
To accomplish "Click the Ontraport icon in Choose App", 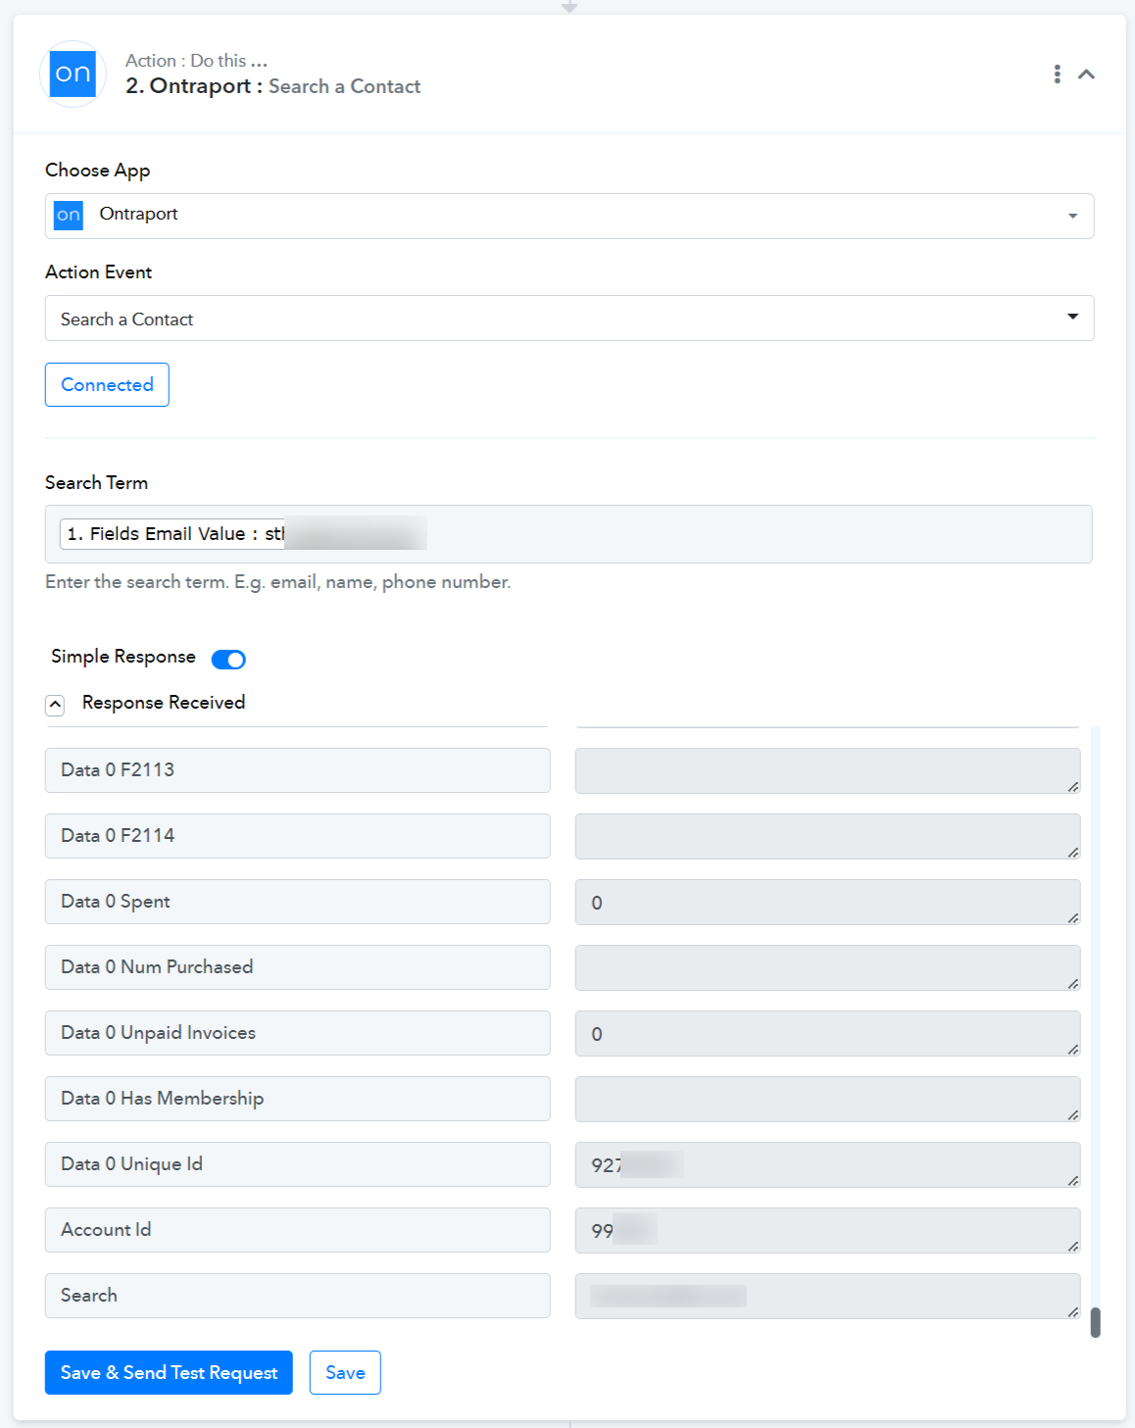I will pos(69,215).
